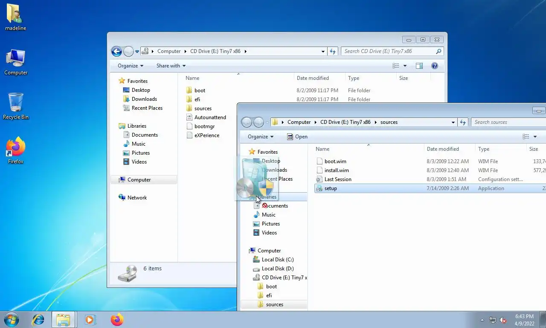546x328 pixels.
Task: Click CD Drive (E:) Tiny7 x86 breadcrumb in the sources window
Action: 345,122
